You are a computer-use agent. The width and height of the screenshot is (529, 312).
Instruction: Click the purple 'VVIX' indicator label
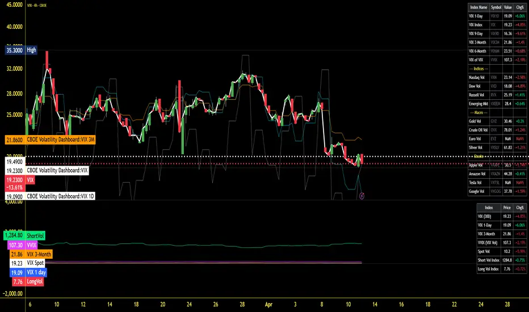(31, 245)
